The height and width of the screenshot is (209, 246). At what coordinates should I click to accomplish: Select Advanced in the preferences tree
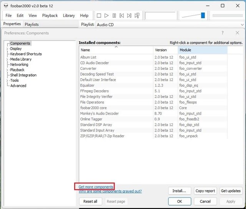[x=18, y=86]
